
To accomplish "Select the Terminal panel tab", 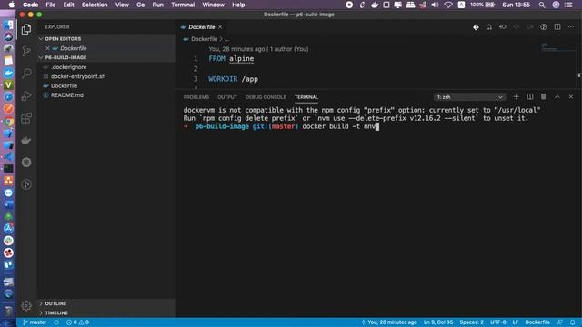I will [306, 97].
